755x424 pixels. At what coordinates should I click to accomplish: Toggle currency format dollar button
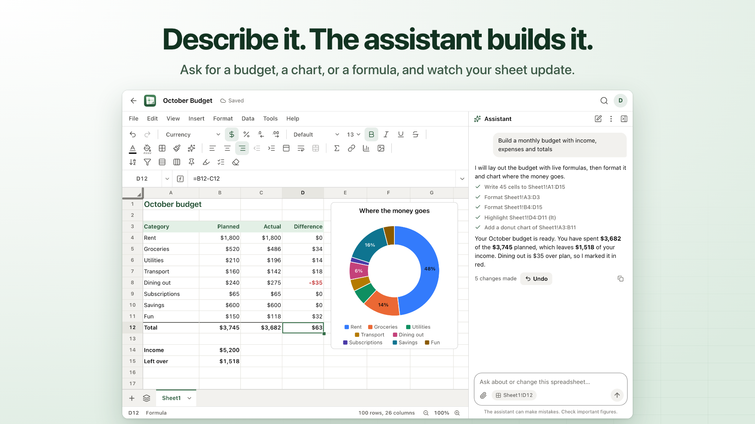pos(232,134)
